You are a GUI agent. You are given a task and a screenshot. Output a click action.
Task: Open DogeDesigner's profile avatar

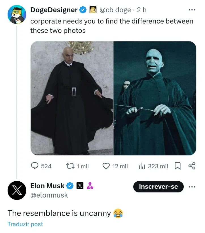pyautogui.click(x=17, y=14)
